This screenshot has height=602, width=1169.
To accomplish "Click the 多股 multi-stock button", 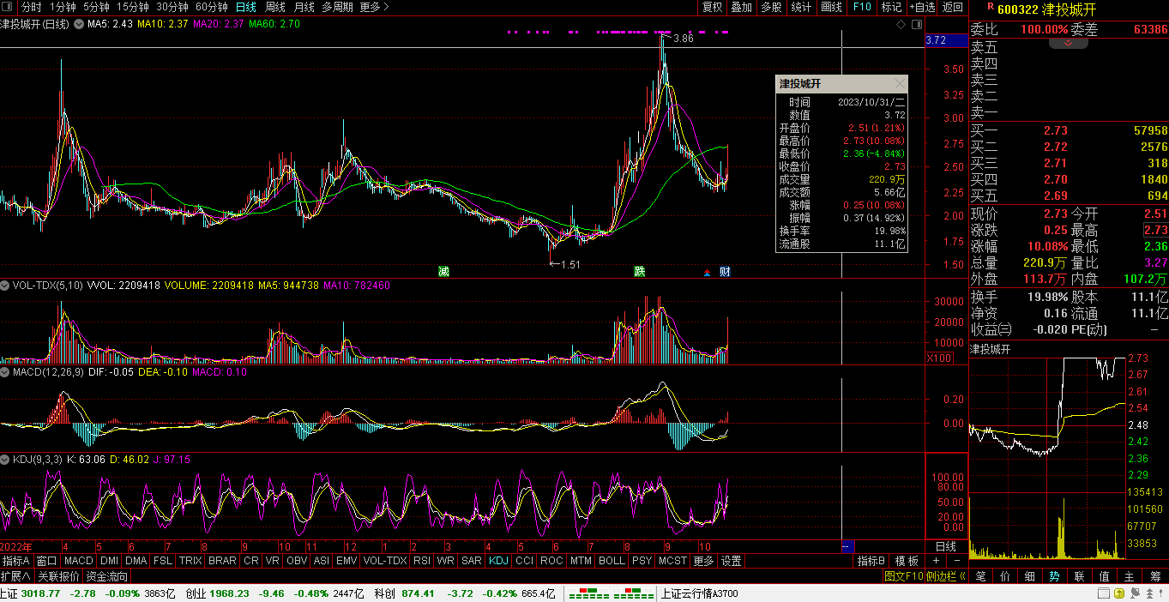I will [x=771, y=7].
